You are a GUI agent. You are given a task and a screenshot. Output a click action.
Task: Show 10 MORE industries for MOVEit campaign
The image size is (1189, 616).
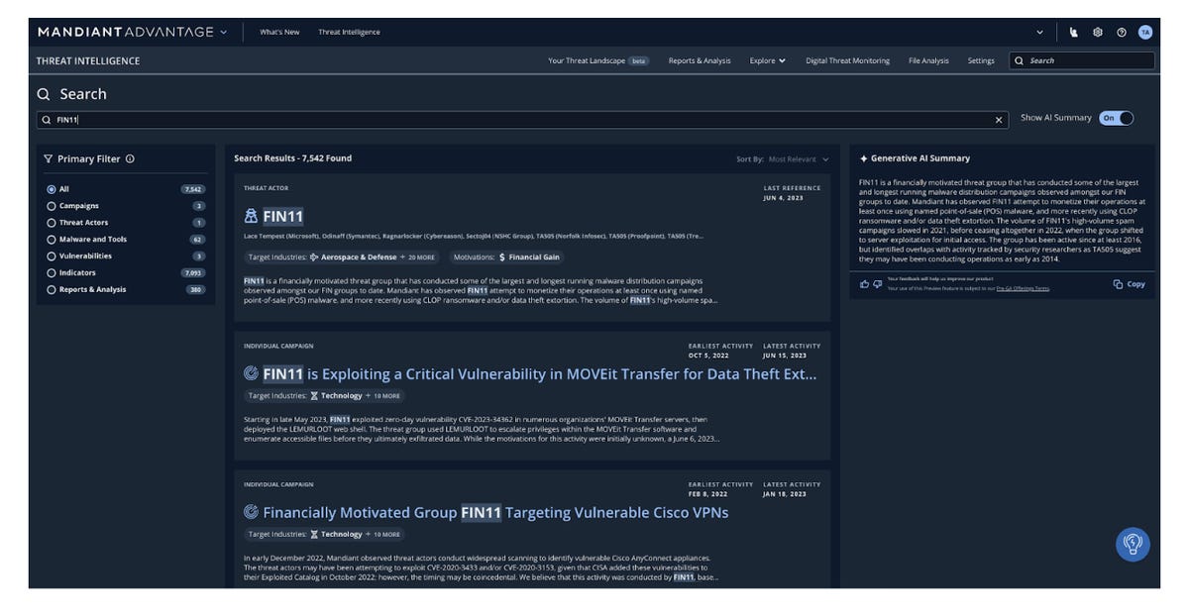[382, 395]
